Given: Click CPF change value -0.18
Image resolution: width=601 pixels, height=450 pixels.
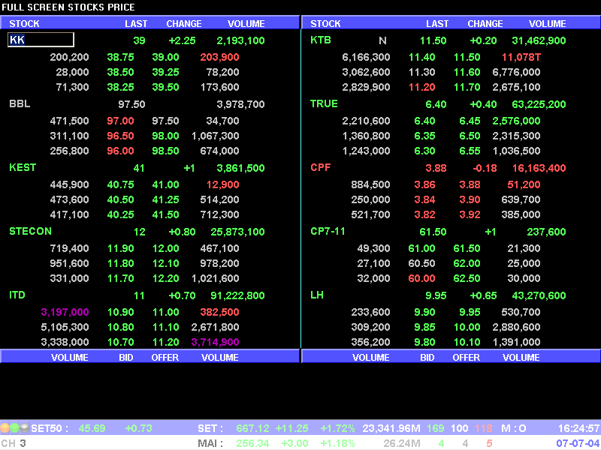Looking at the screenshot, I should (485, 168).
